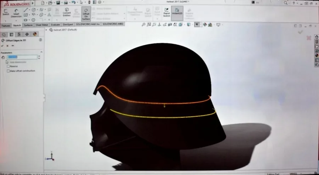Image resolution: width=319 pixels, height=175 pixels.
Task: Open DisplayManager color ball tab
Action: tap(35, 34)
